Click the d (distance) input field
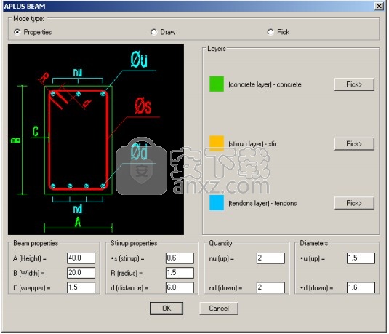This screenshot has height=334, width=389. (180, 287)
